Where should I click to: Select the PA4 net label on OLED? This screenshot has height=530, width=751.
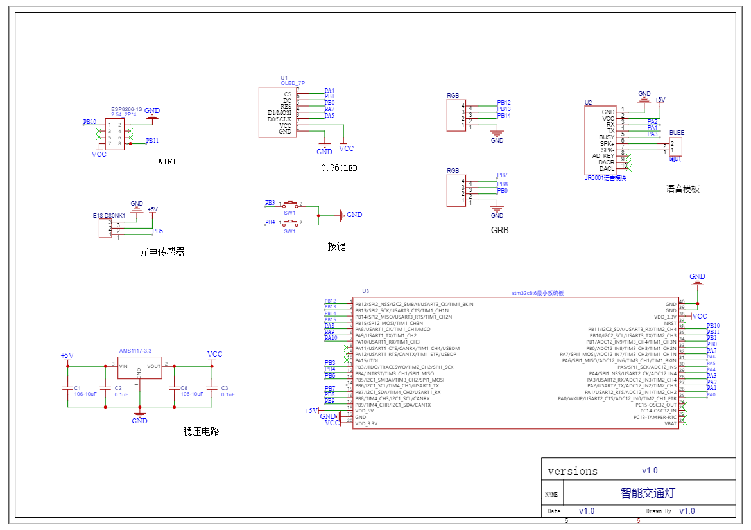(329, 91)
